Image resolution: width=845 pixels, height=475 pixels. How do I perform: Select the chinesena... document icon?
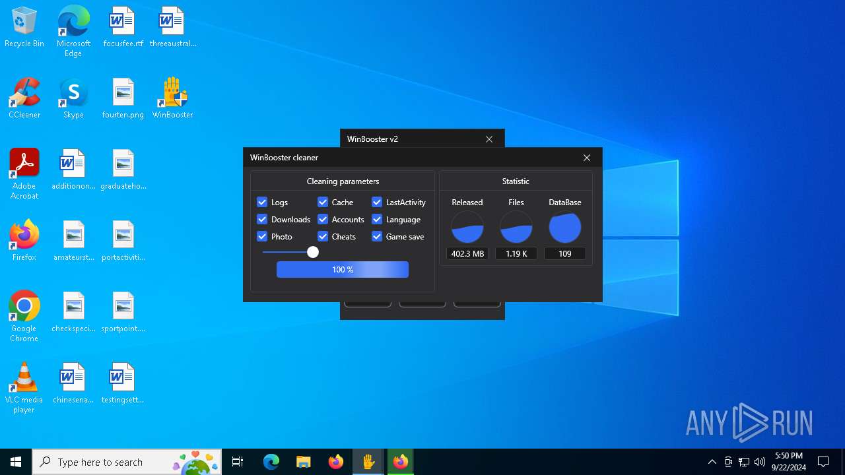coord(73,384)
